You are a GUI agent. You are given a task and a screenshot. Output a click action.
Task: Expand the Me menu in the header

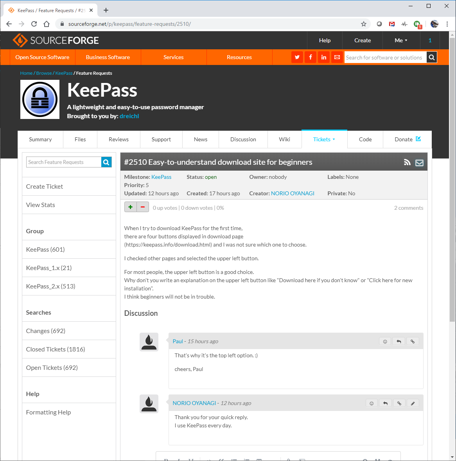(400, 40)
